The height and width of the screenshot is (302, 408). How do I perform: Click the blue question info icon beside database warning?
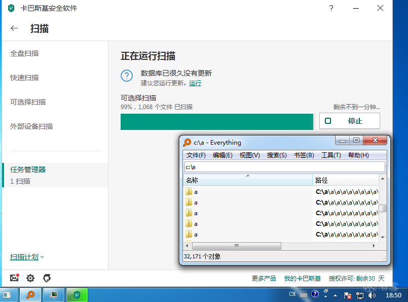pyautogui.click(x=127, y=76)
